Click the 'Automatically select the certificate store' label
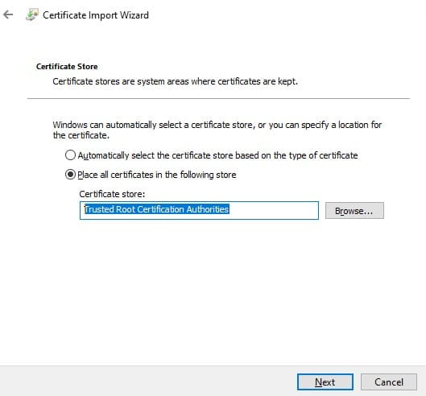Viewport: 426px width, 396px height. coord(217,155)
